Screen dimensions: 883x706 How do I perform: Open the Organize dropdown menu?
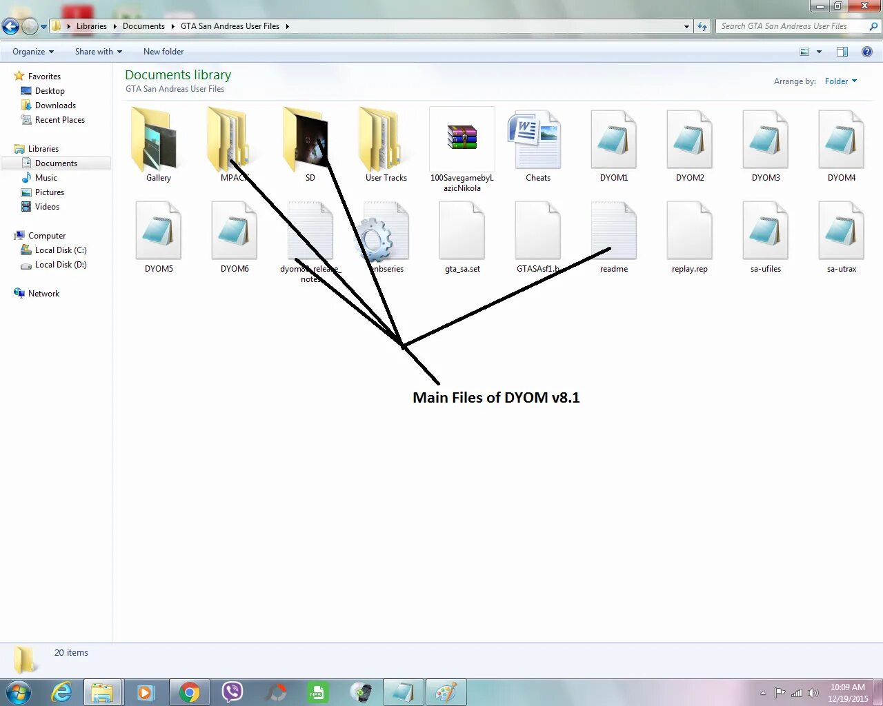click(32, 52)
